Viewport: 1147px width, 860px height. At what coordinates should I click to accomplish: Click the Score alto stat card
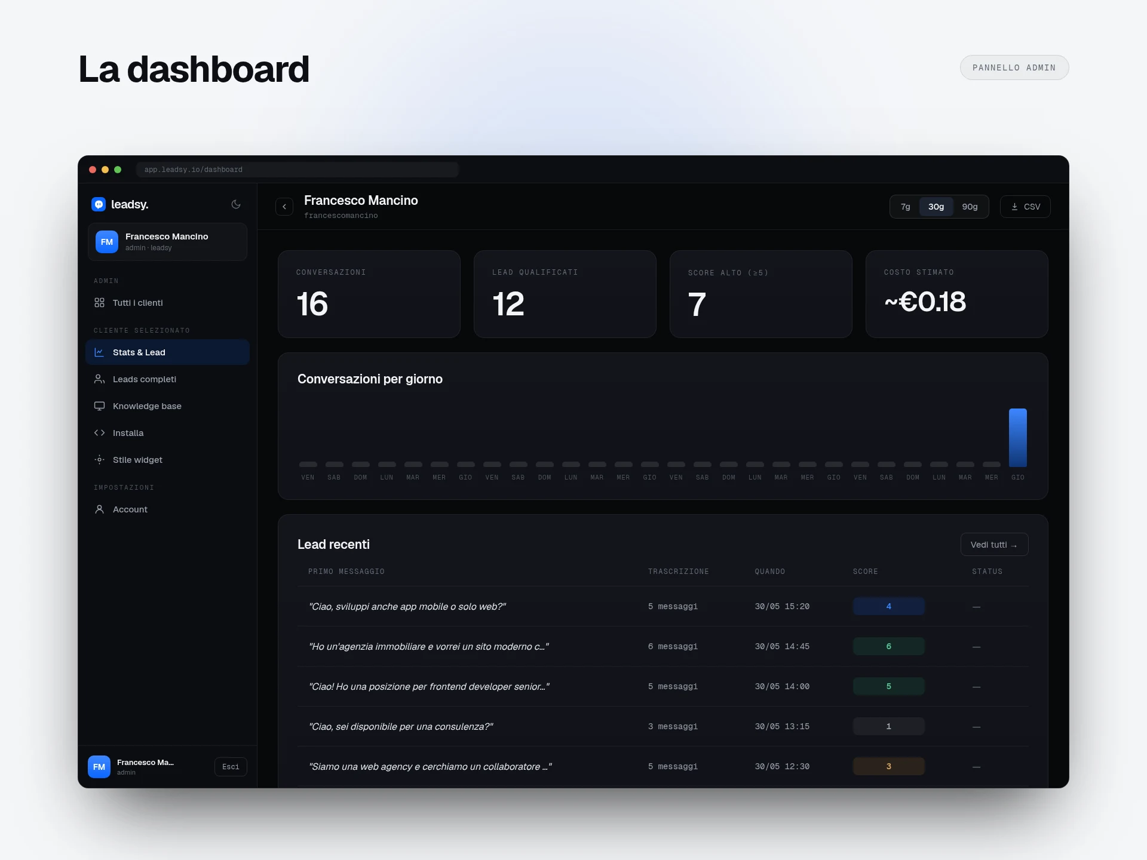tap(760, 294)
